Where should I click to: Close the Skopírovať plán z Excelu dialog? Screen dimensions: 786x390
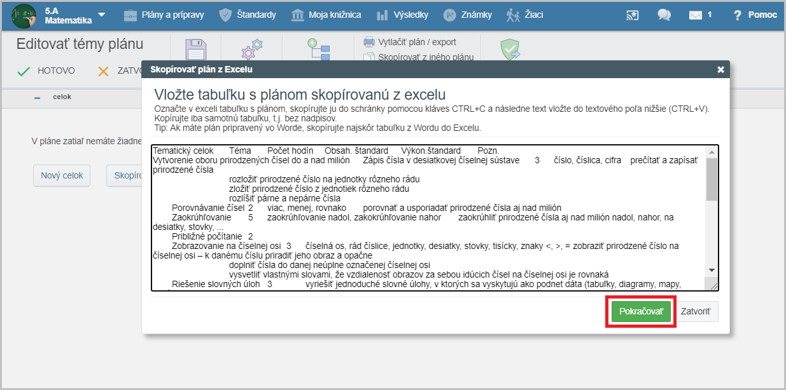[720, 69]
